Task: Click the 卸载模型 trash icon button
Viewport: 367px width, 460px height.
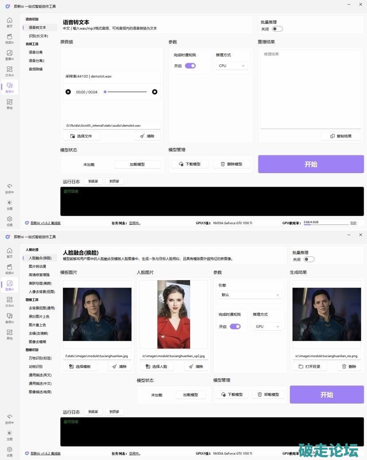Action: coord(269,394)
